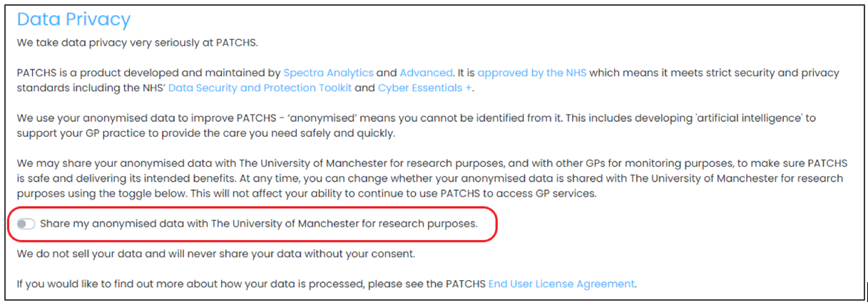Visit the Cyber Essentials + link

(x=425, y=88)
